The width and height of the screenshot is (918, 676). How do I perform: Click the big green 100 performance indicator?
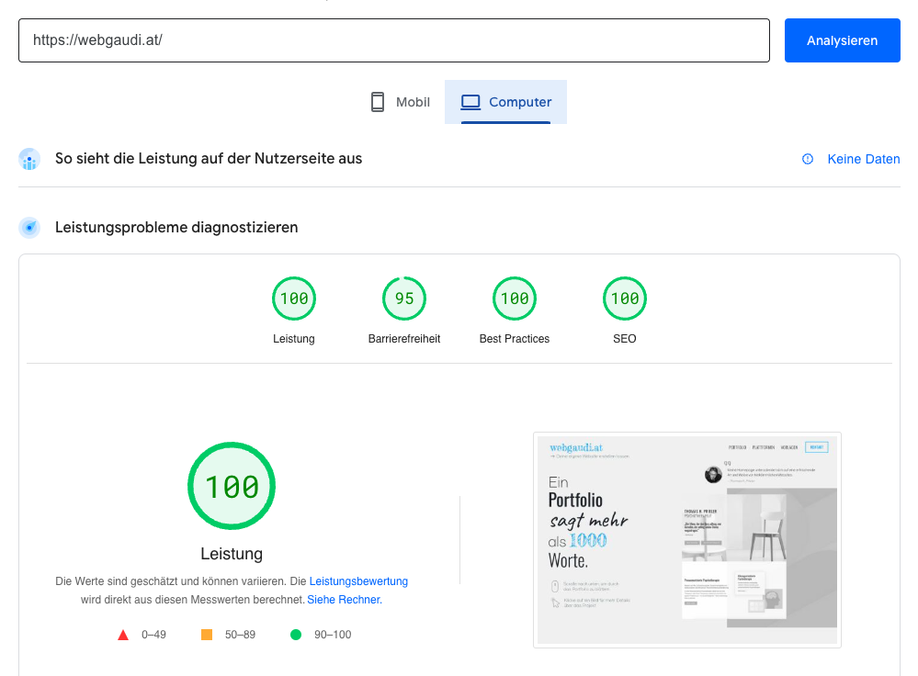pyautogui.click(x=231, y=486)
